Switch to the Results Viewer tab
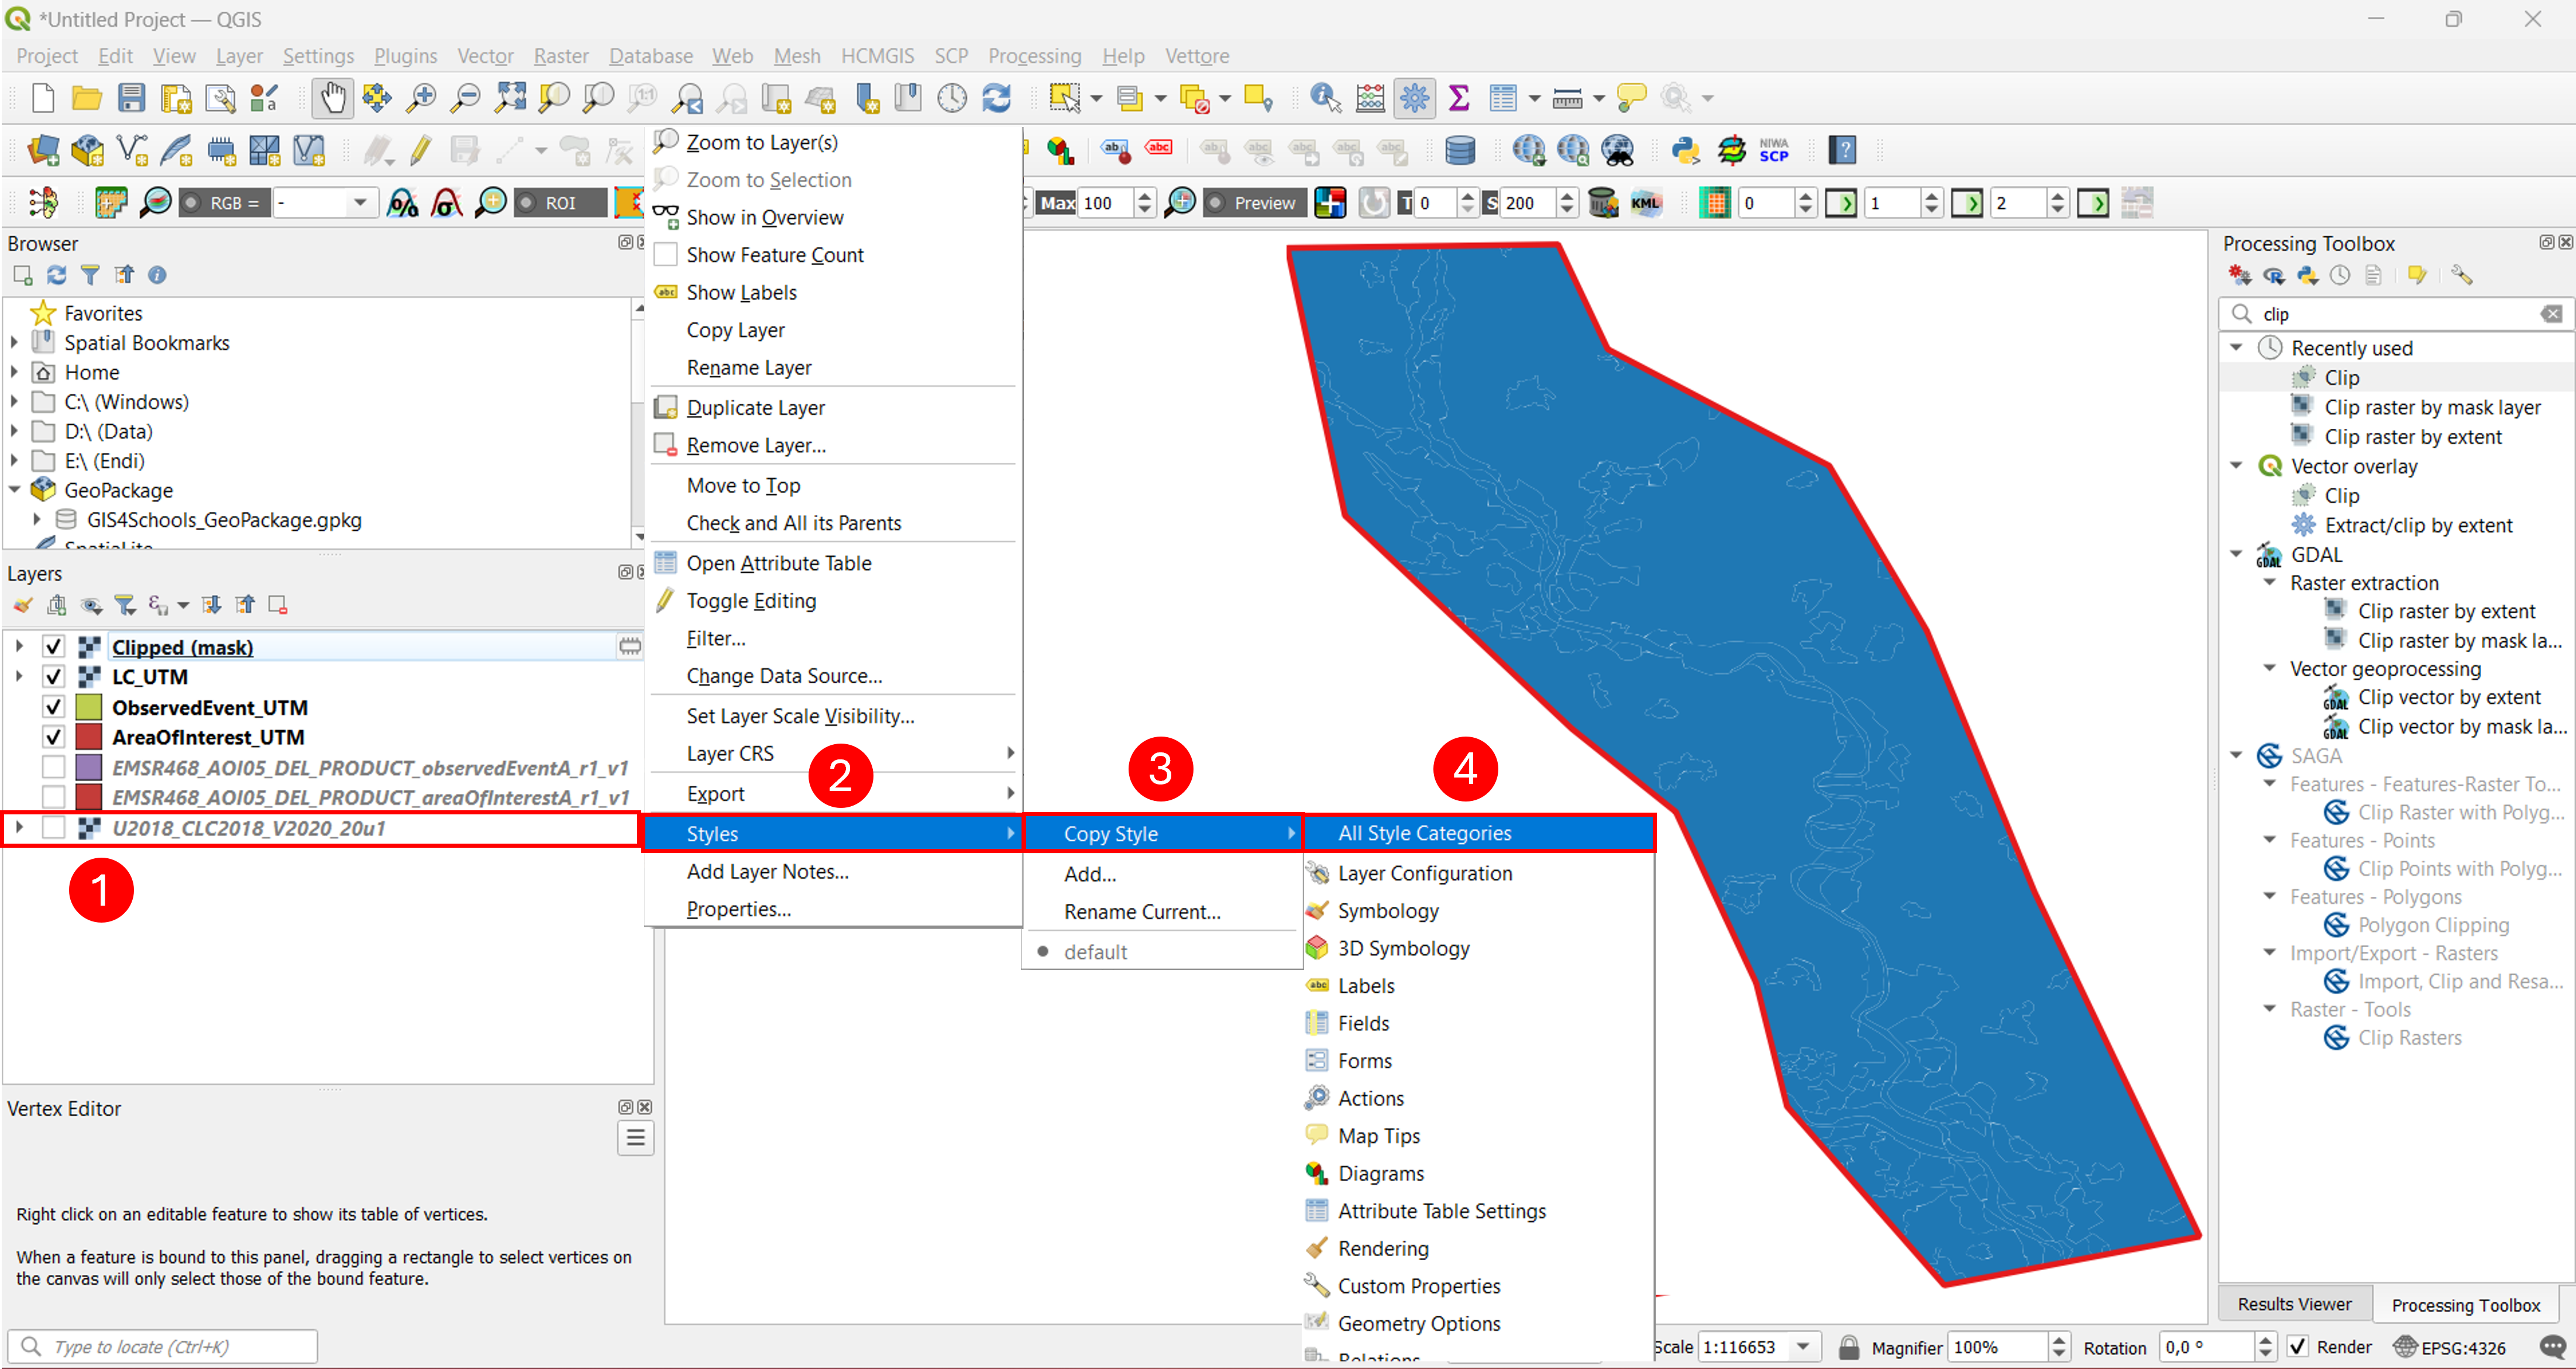The image size is (2576, 1369). [2294, 1304]
